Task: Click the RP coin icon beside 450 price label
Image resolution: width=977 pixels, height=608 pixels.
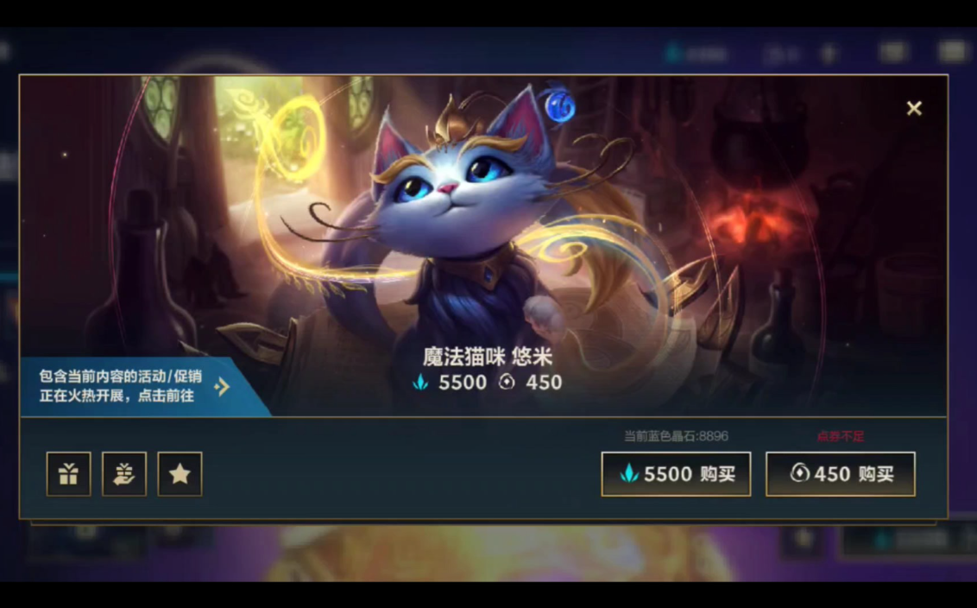Action: (507, 382)
